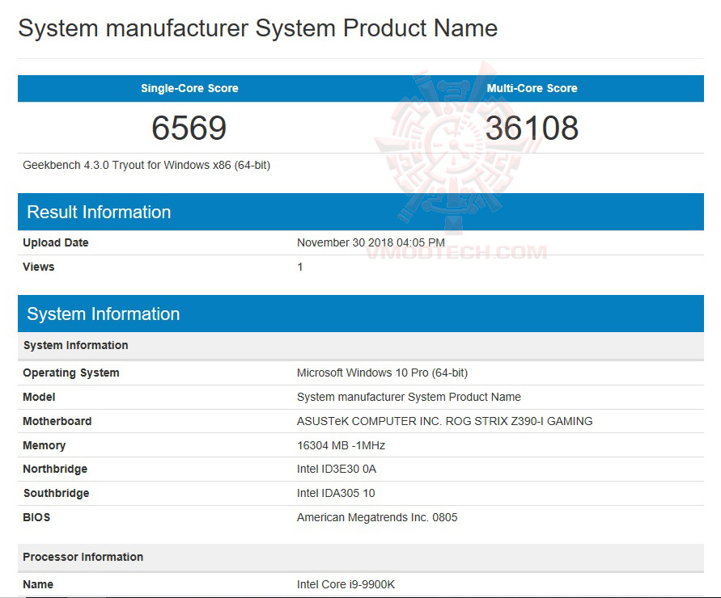721x598 pixels.
Task: Expand the System Information section
Action: pos(104,314)
